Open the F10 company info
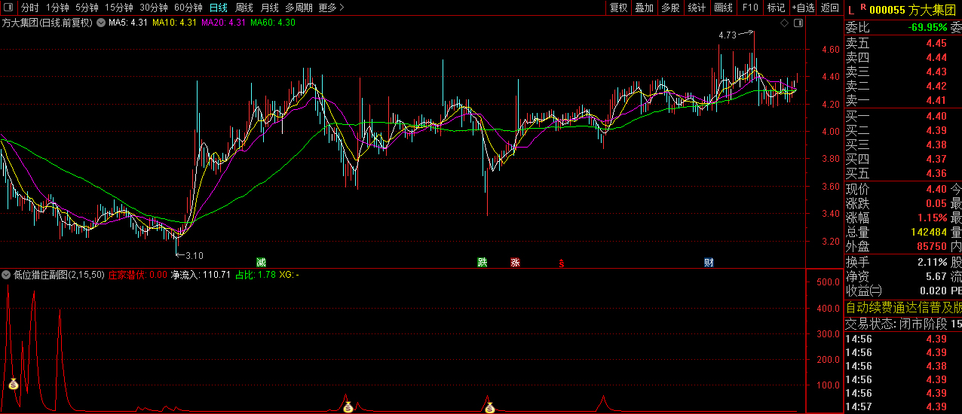This screenshot has width=962, height=414. [x=750, y=8]
